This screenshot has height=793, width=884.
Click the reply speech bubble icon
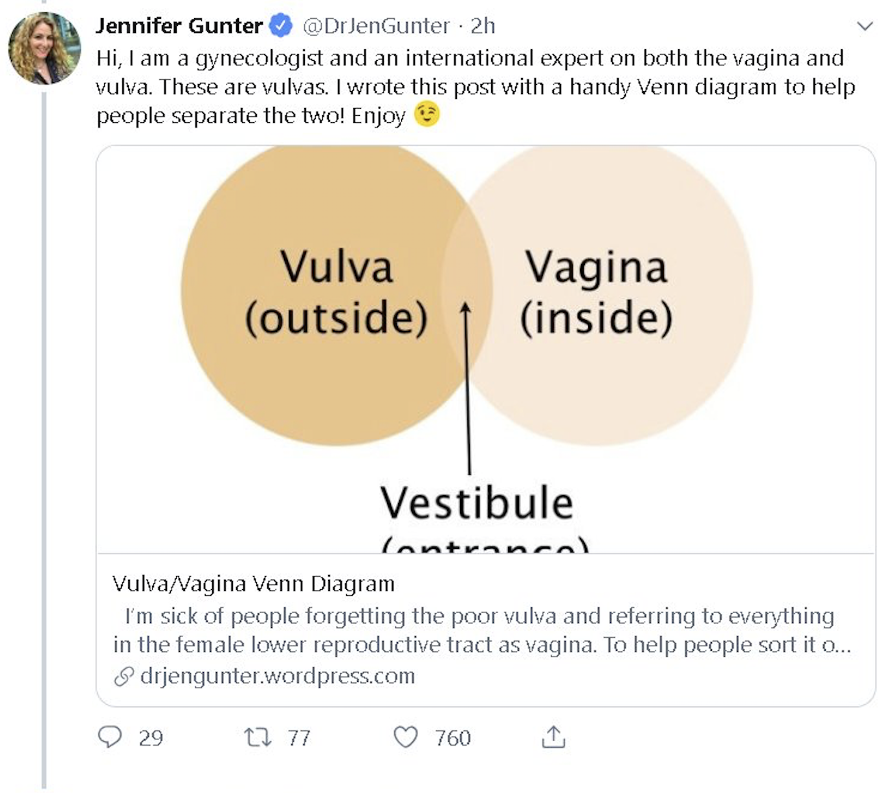point(110,737)
